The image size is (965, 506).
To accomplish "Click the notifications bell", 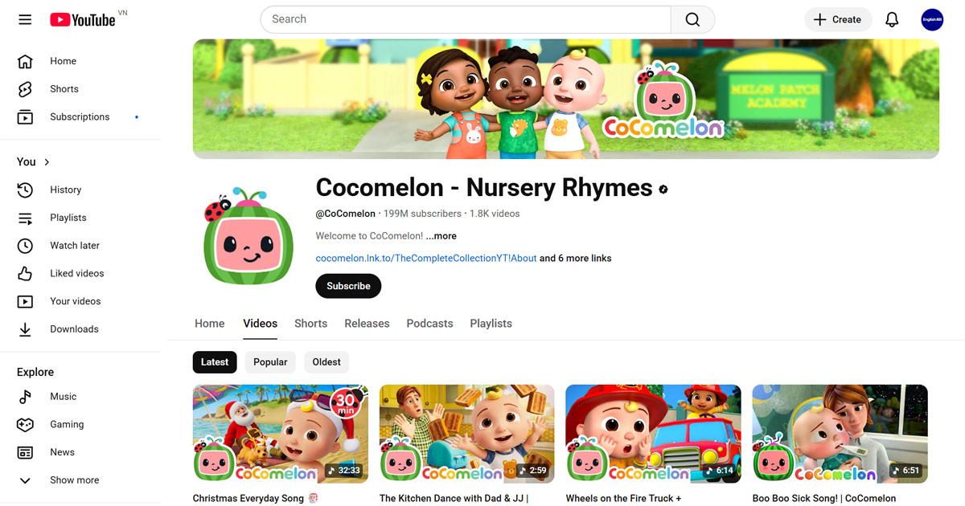I will point(892,19).
